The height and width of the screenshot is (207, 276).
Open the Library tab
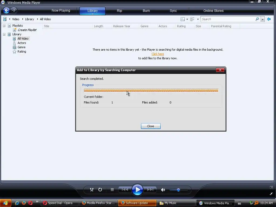(x=92, y=11)
